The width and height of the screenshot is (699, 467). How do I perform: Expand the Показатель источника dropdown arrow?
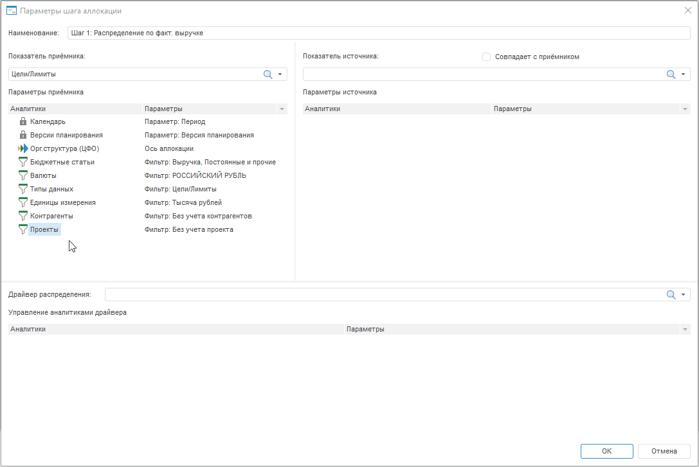click(x=683, y=75)
